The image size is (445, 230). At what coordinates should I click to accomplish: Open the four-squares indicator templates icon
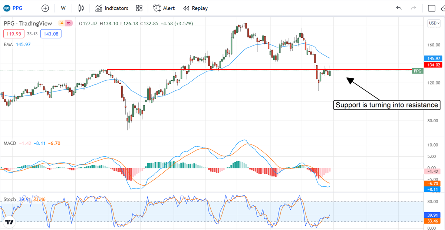coord(139,8)
